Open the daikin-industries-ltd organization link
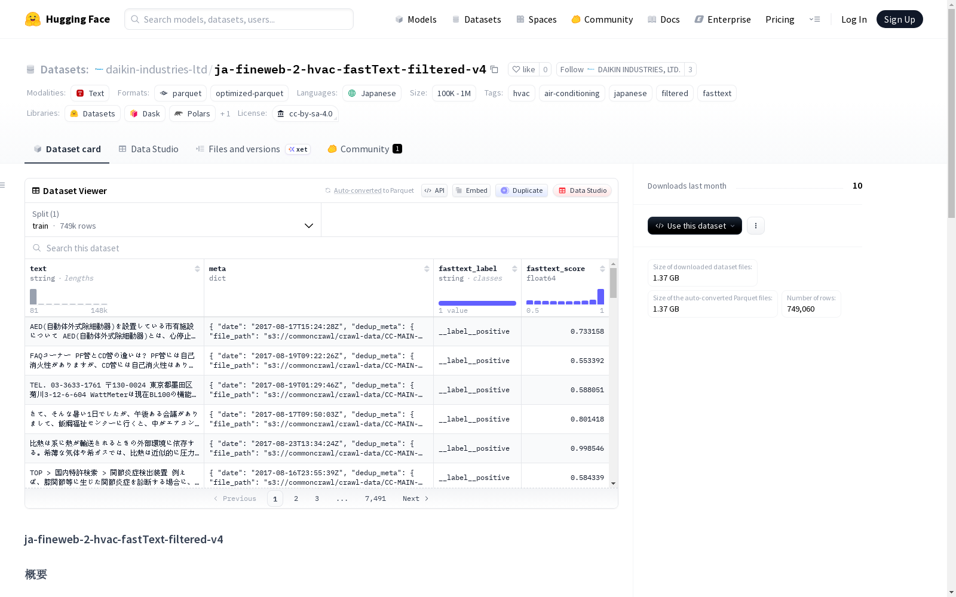 (157, 69)
